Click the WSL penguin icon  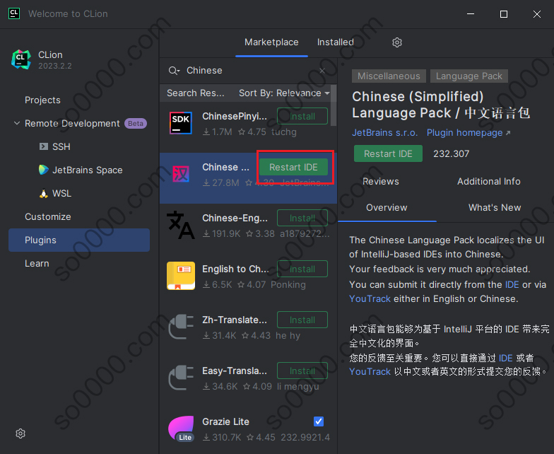tap(44, 194)
